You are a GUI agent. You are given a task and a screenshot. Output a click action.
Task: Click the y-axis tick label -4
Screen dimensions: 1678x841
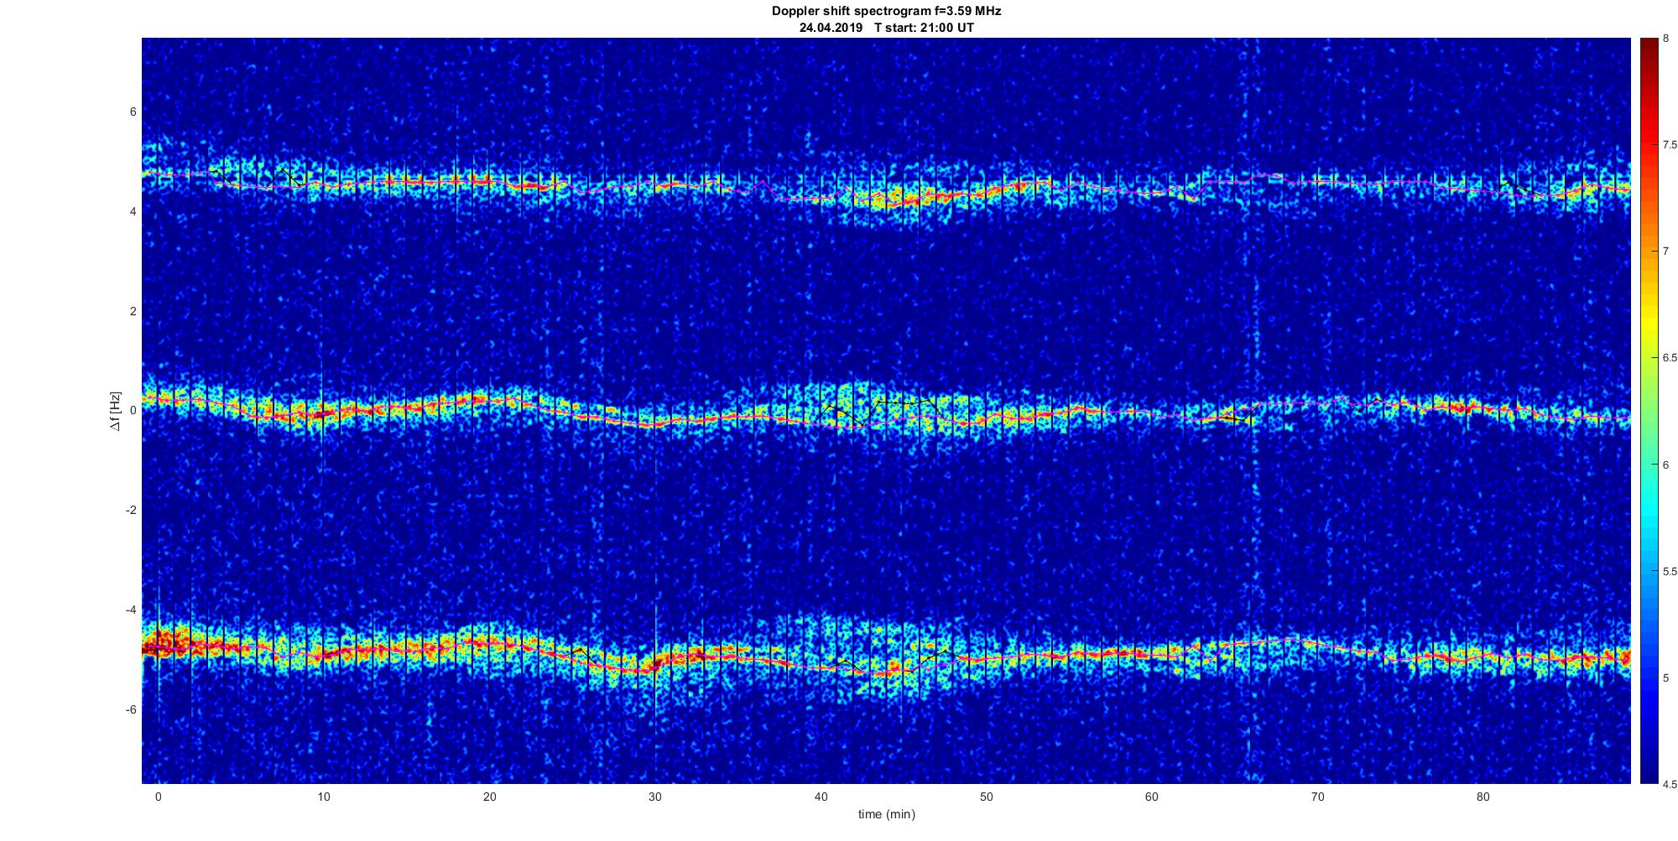131,610
